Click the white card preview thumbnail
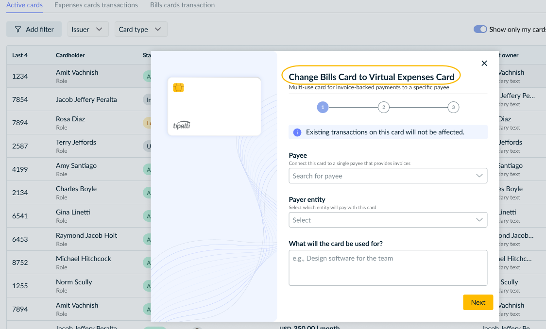Viewport: 546px width, 329px height. 214,106
